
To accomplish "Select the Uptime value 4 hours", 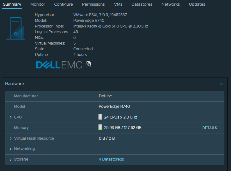I will pos(80,55).
